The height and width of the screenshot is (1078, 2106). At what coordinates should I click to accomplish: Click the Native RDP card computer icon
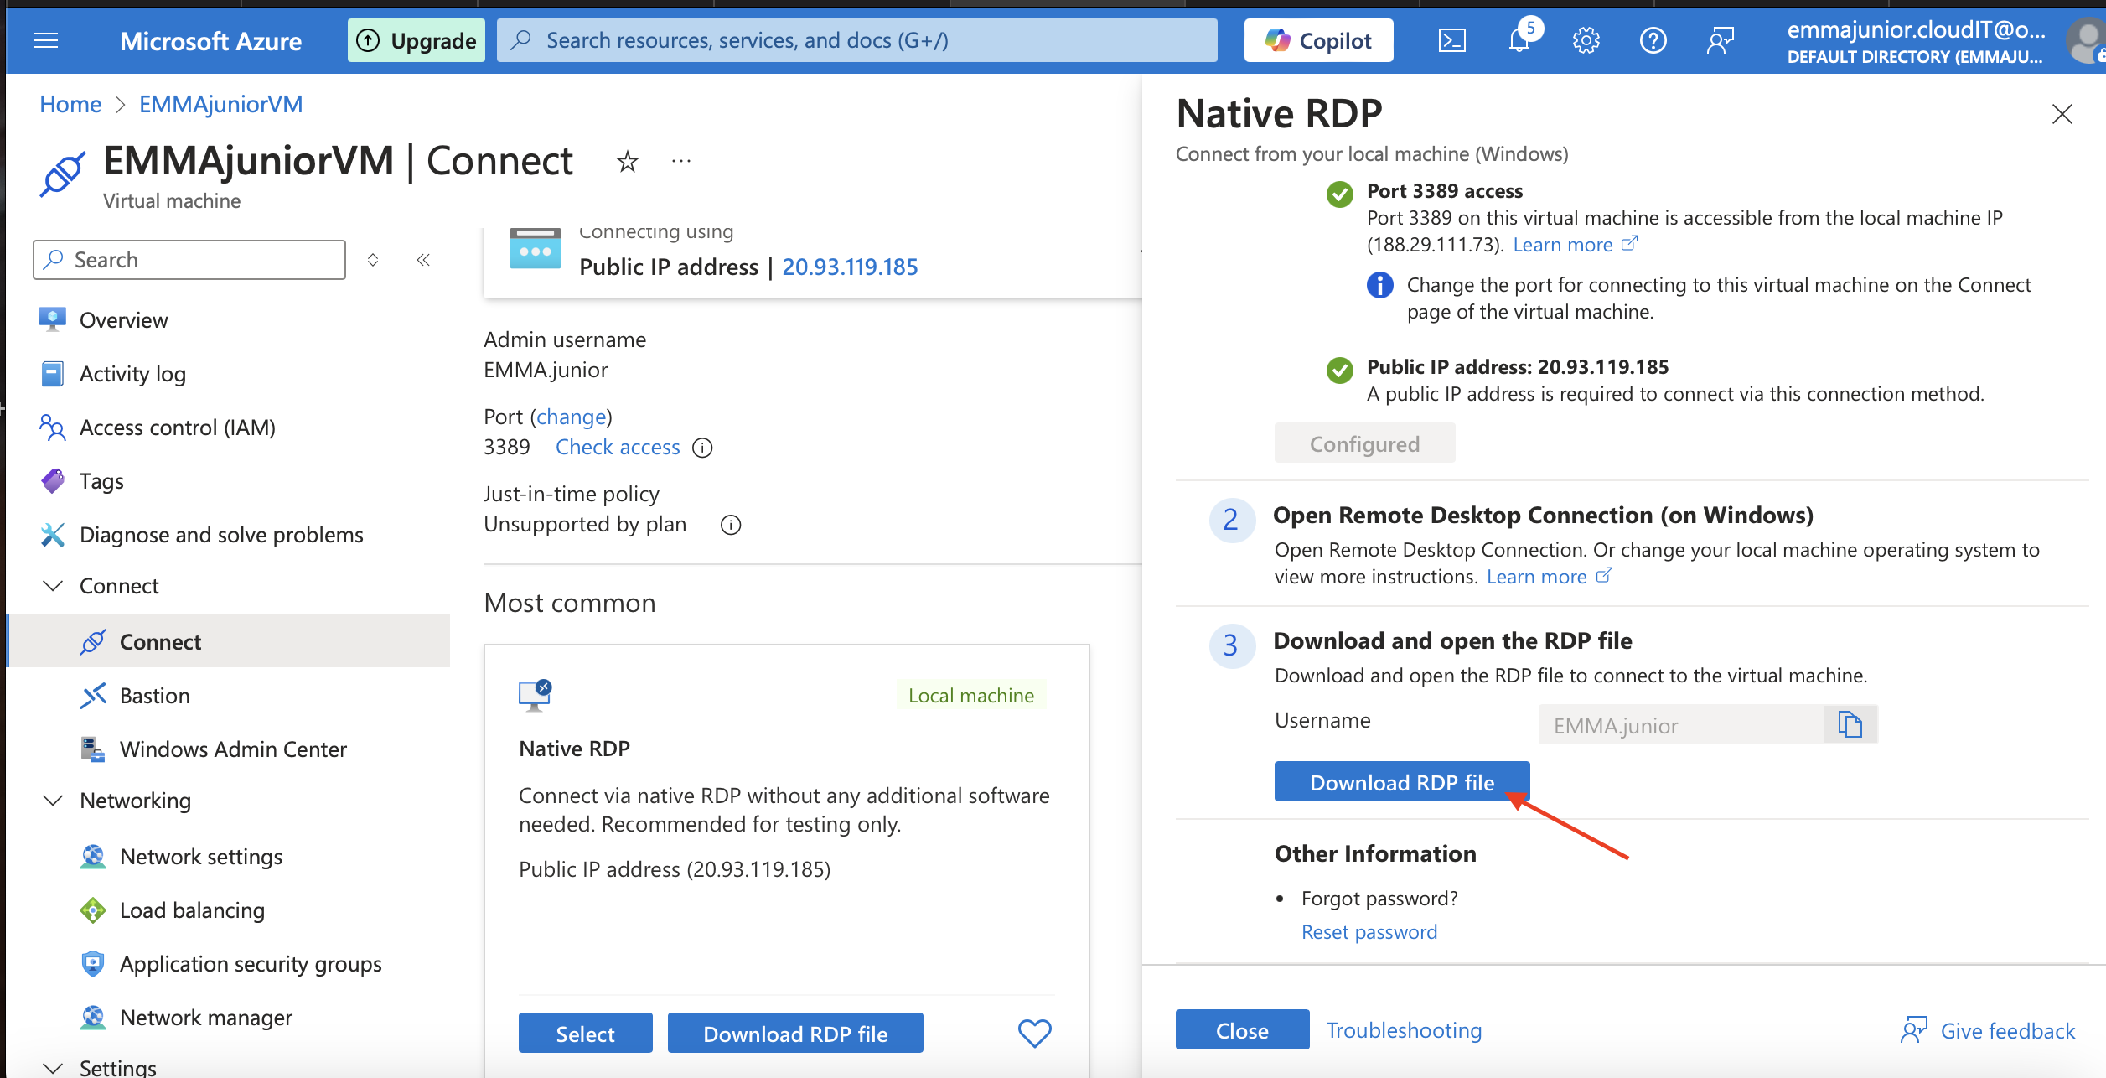pos(535,695)
